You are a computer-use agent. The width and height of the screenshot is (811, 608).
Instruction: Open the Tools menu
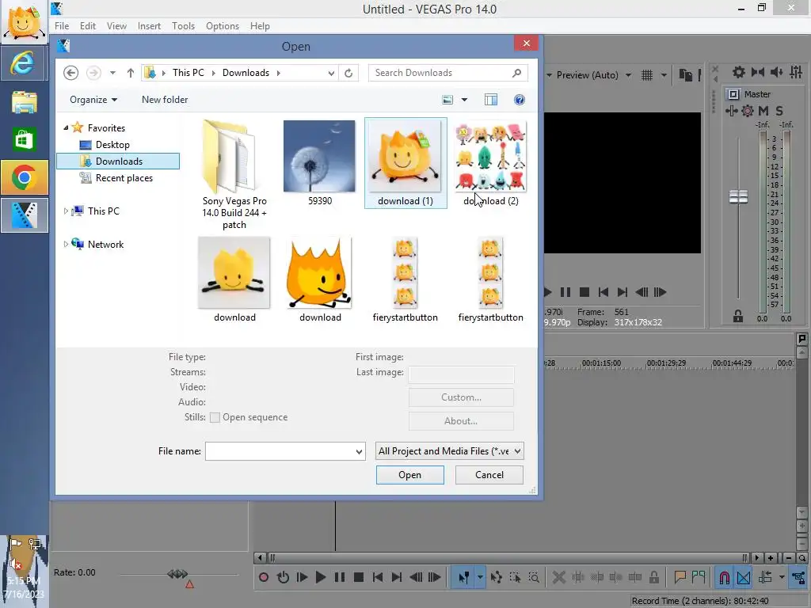click(183, 26)
